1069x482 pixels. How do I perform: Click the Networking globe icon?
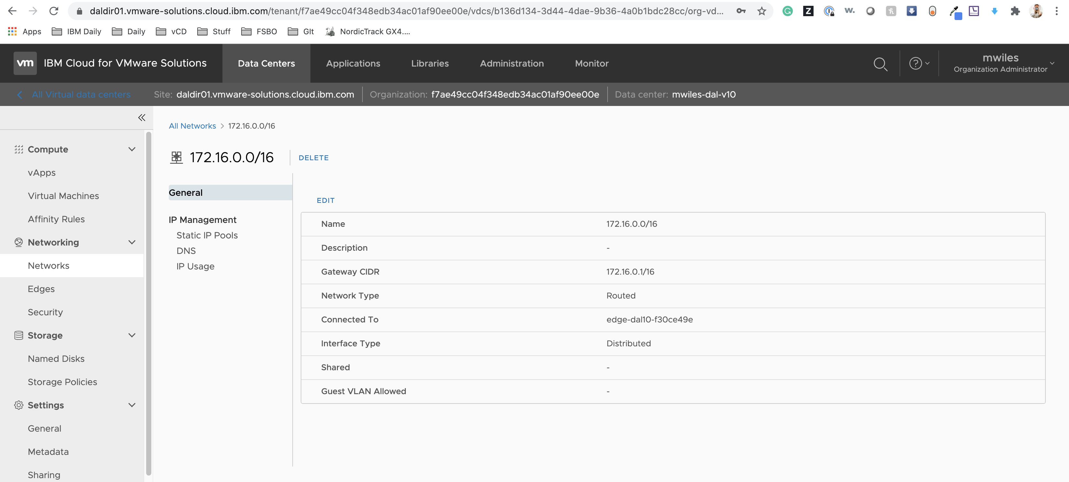click(x=19, y=242)
